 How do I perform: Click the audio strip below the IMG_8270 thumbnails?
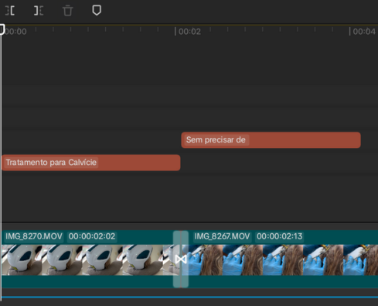pyautogui.click(x=87, y=281)
